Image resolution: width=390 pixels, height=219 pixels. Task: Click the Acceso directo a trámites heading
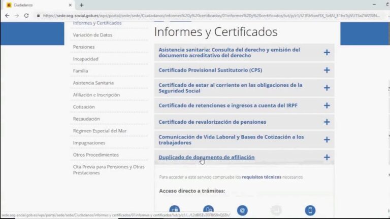(192, 191)
